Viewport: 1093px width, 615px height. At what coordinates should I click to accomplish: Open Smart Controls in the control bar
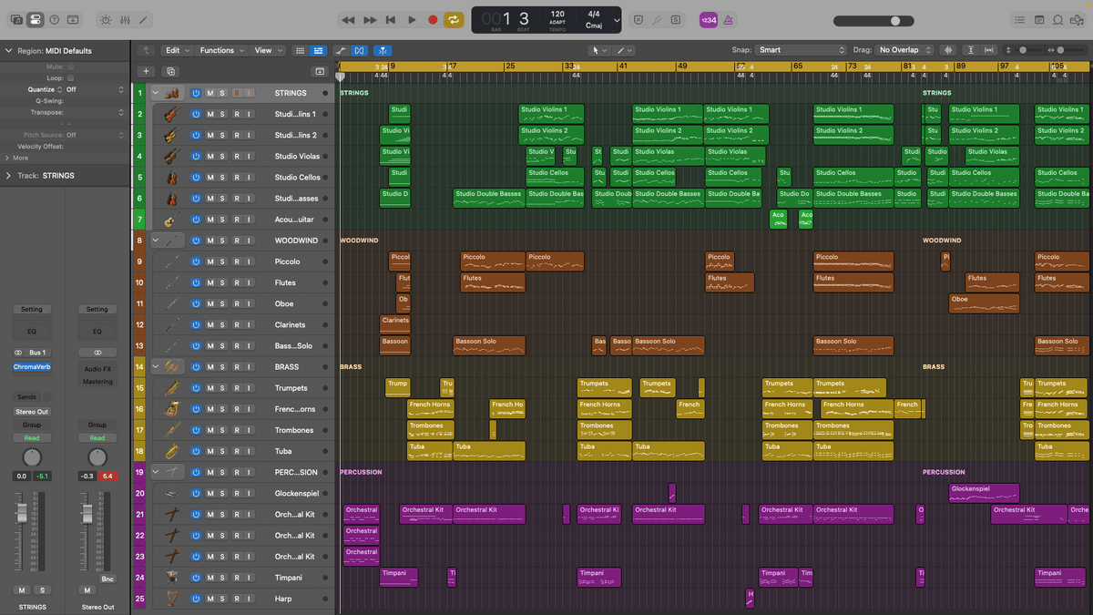106,19
